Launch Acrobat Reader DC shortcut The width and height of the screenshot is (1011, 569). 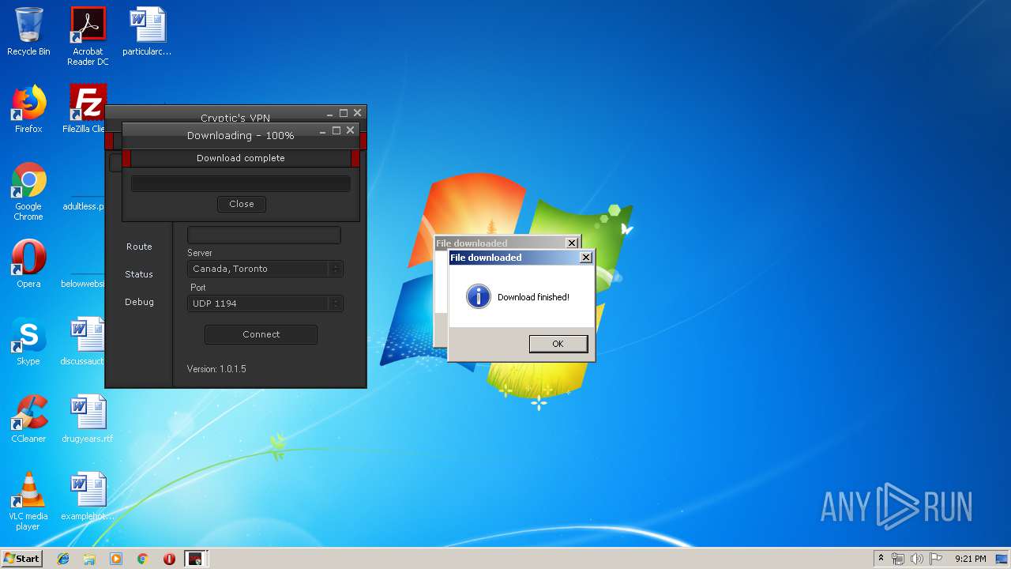88,36
